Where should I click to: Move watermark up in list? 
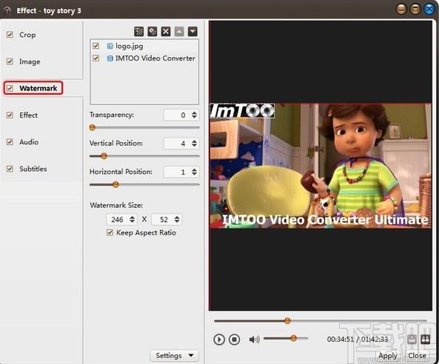179,31
